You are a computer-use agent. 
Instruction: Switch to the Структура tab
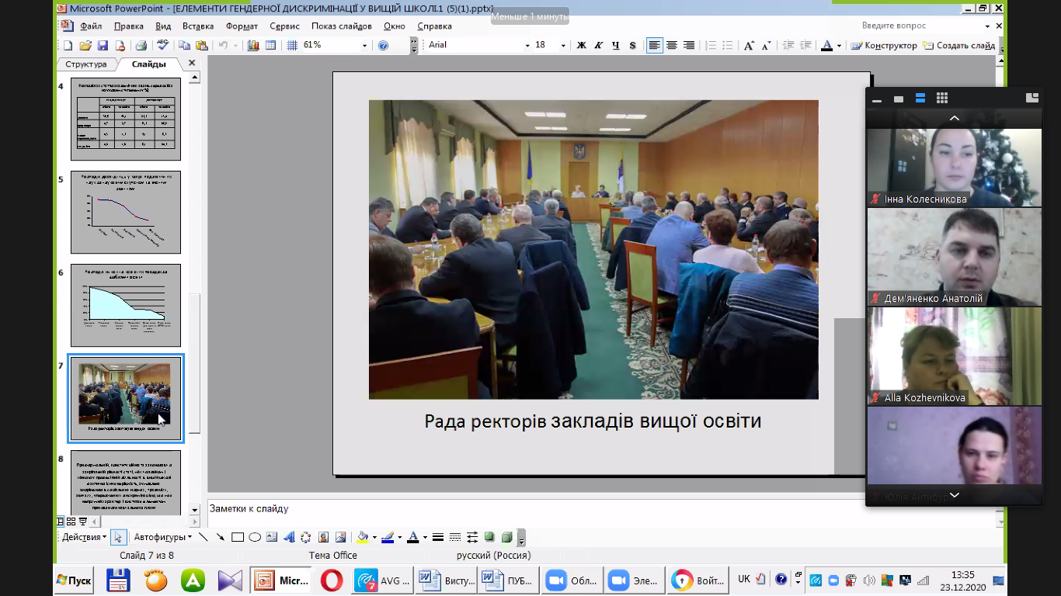(x=85, y=64)
